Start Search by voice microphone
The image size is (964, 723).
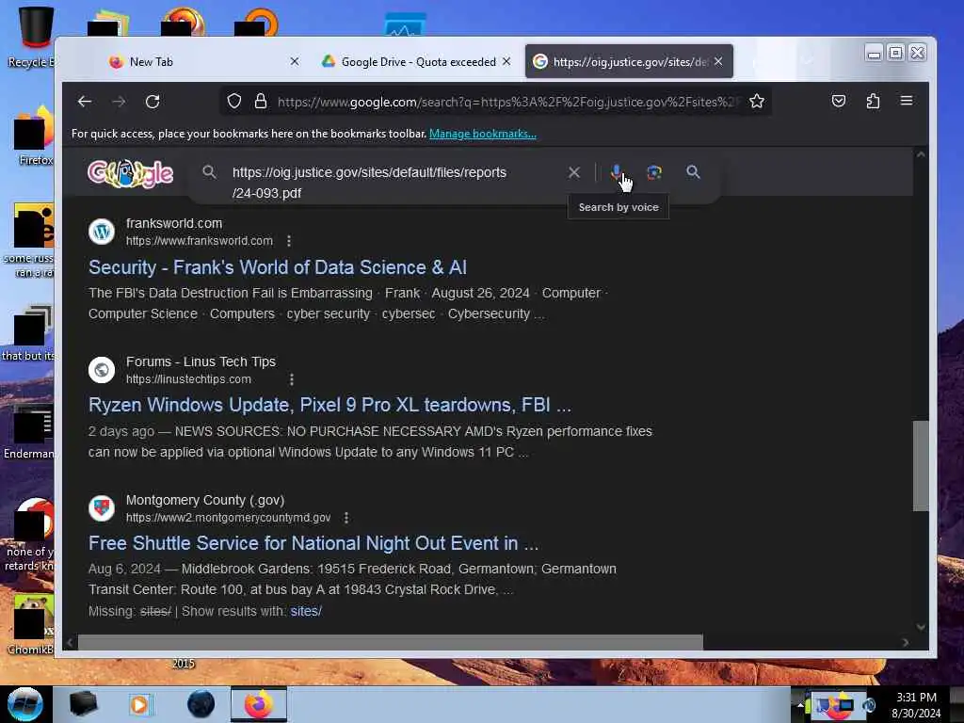click(616, 173)
